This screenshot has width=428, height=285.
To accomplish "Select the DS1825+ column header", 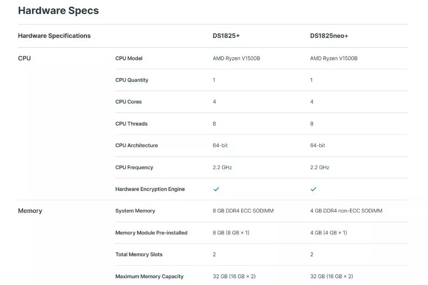I will click(226, 36).
